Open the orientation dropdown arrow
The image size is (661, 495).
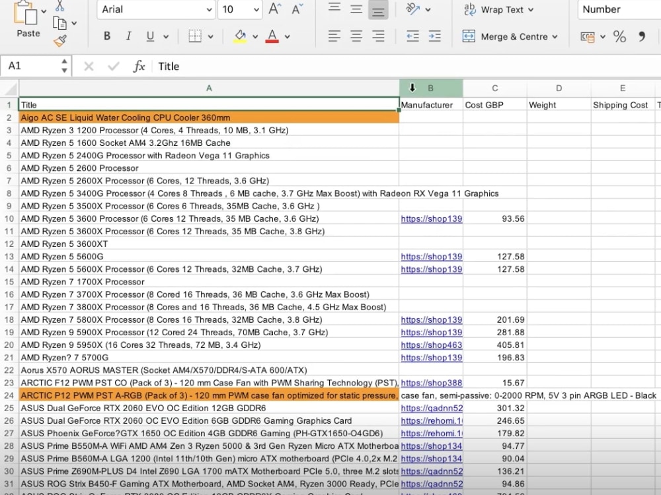click(x=428, y=9)
